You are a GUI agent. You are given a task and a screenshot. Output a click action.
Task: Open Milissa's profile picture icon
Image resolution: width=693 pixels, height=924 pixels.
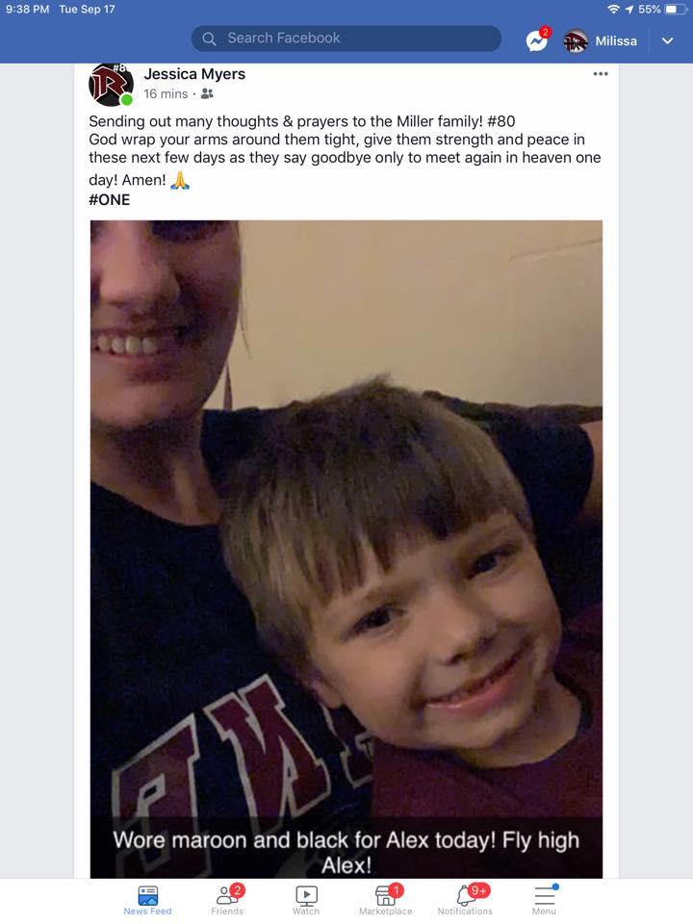coord(576,40)
